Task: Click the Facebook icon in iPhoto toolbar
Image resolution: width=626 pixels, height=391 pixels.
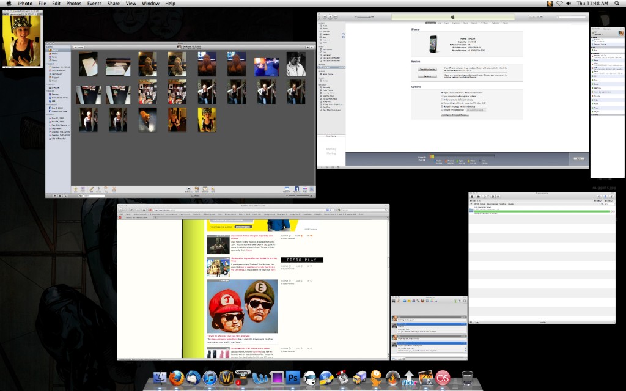Action: click(x=296, y=189)
